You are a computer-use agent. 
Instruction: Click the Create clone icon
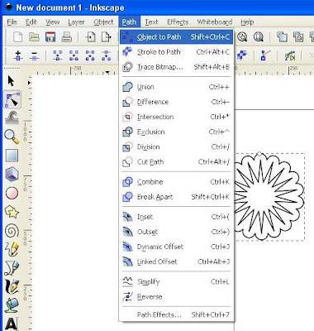298,37
